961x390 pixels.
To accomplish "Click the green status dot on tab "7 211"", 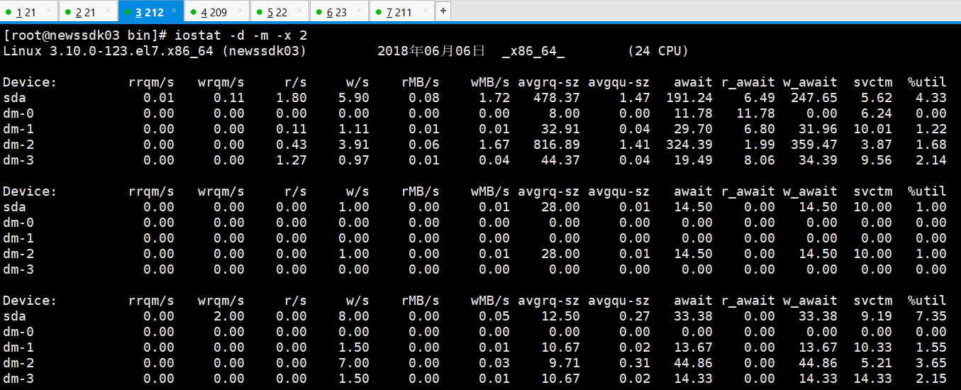I will click(x=378, y=12).
